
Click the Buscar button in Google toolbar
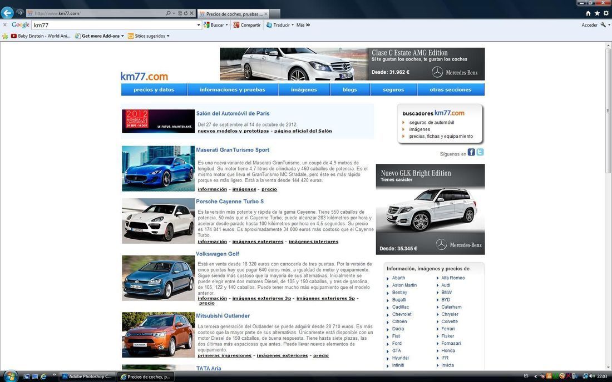click(x=214, y=25)
